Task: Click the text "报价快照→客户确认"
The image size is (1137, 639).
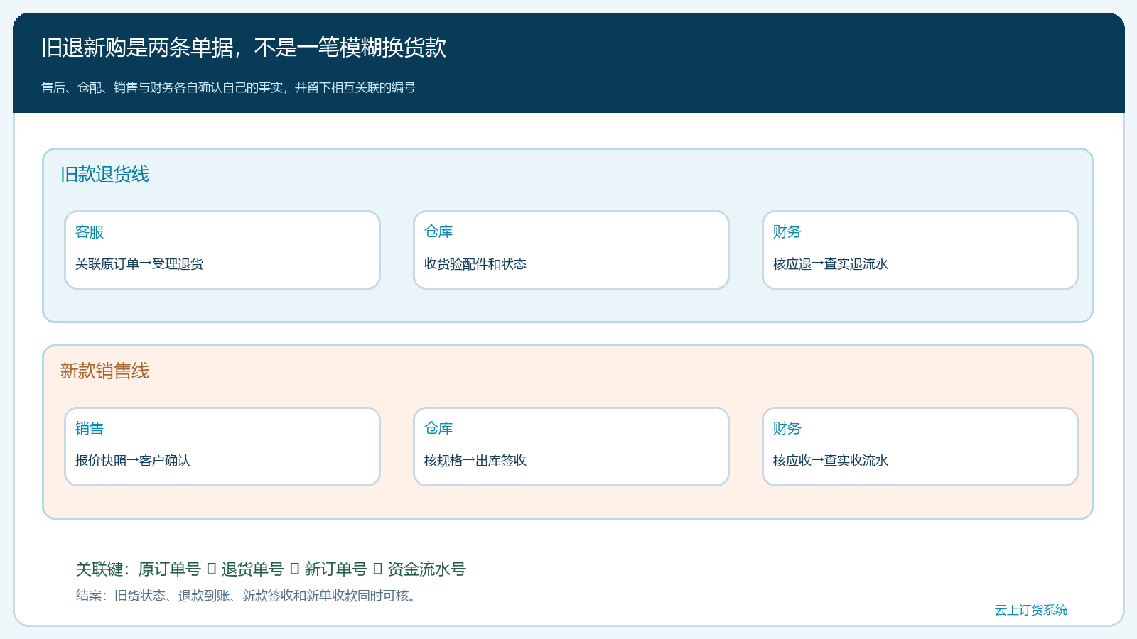Action: pyautogui.click(x=133, y=461)
